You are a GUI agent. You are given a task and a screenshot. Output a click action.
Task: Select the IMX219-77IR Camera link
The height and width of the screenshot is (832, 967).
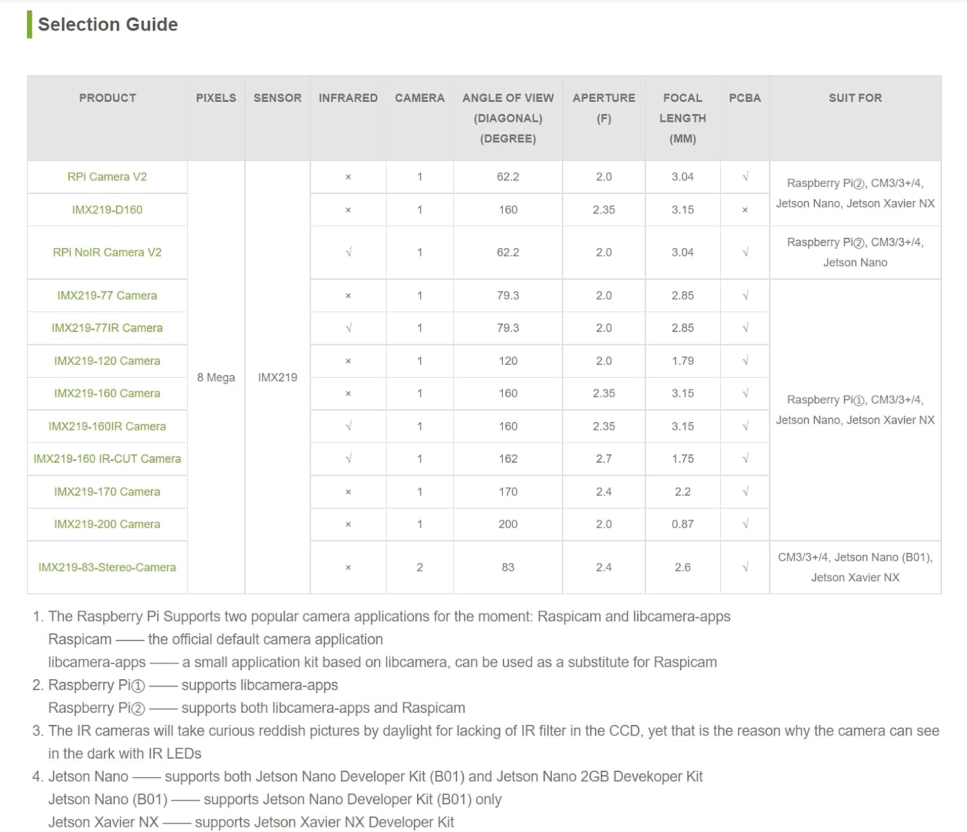click(x=107, y=327)
